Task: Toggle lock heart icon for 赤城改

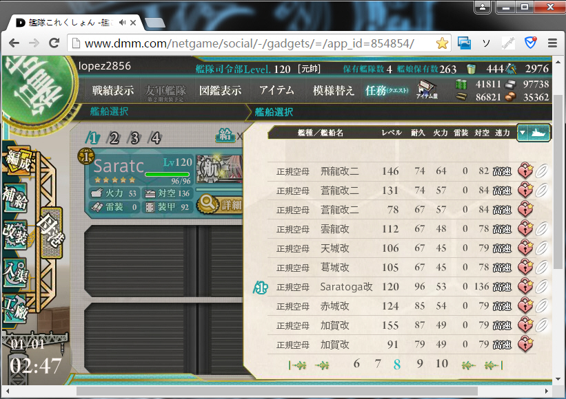Action: 525,305
